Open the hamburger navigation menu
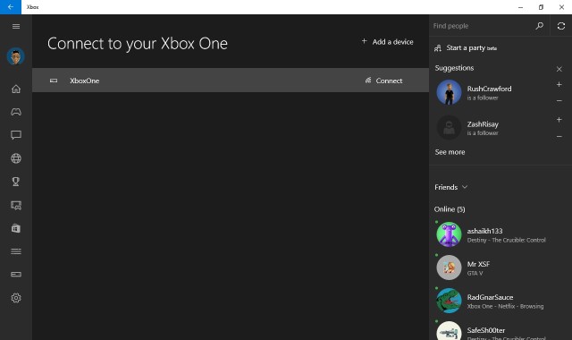The image size is (572, 340). pyautogui.click(x=16, y=26)
